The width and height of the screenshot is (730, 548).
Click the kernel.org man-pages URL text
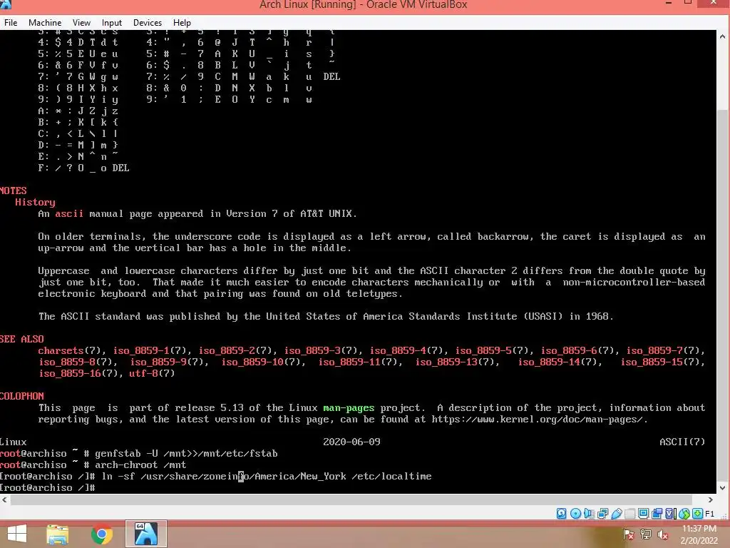pos(537,420)
